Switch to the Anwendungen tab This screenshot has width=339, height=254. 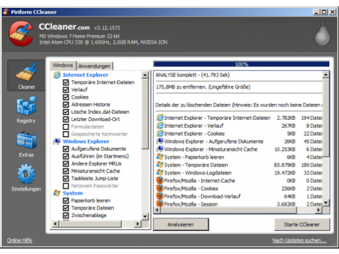94,66
